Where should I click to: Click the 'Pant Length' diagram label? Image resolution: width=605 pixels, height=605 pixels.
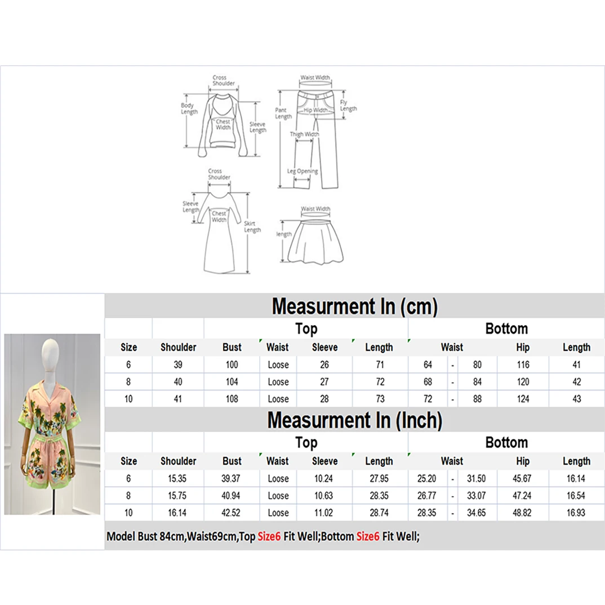click(283, 113)
